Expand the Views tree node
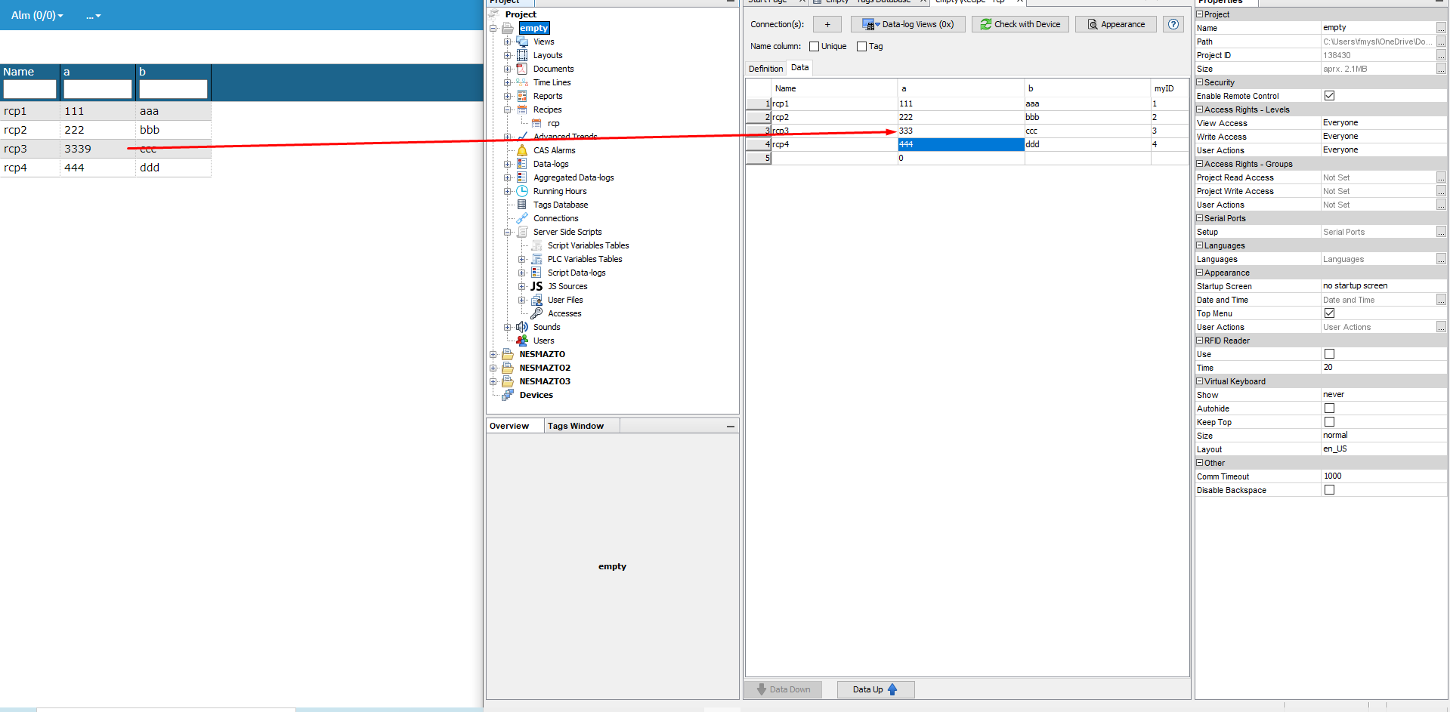Viewport: 1450px width, 712px height. tap(508, 42)
